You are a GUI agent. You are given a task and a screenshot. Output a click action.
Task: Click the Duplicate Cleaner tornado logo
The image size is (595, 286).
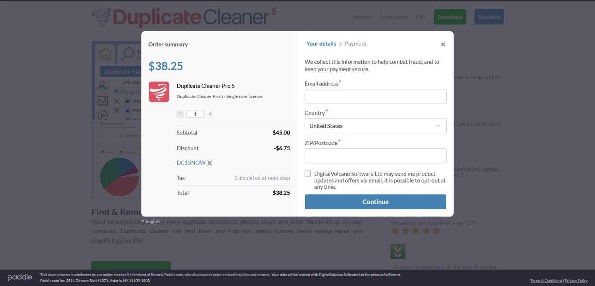pyautogui.click(x=101, y=17)
